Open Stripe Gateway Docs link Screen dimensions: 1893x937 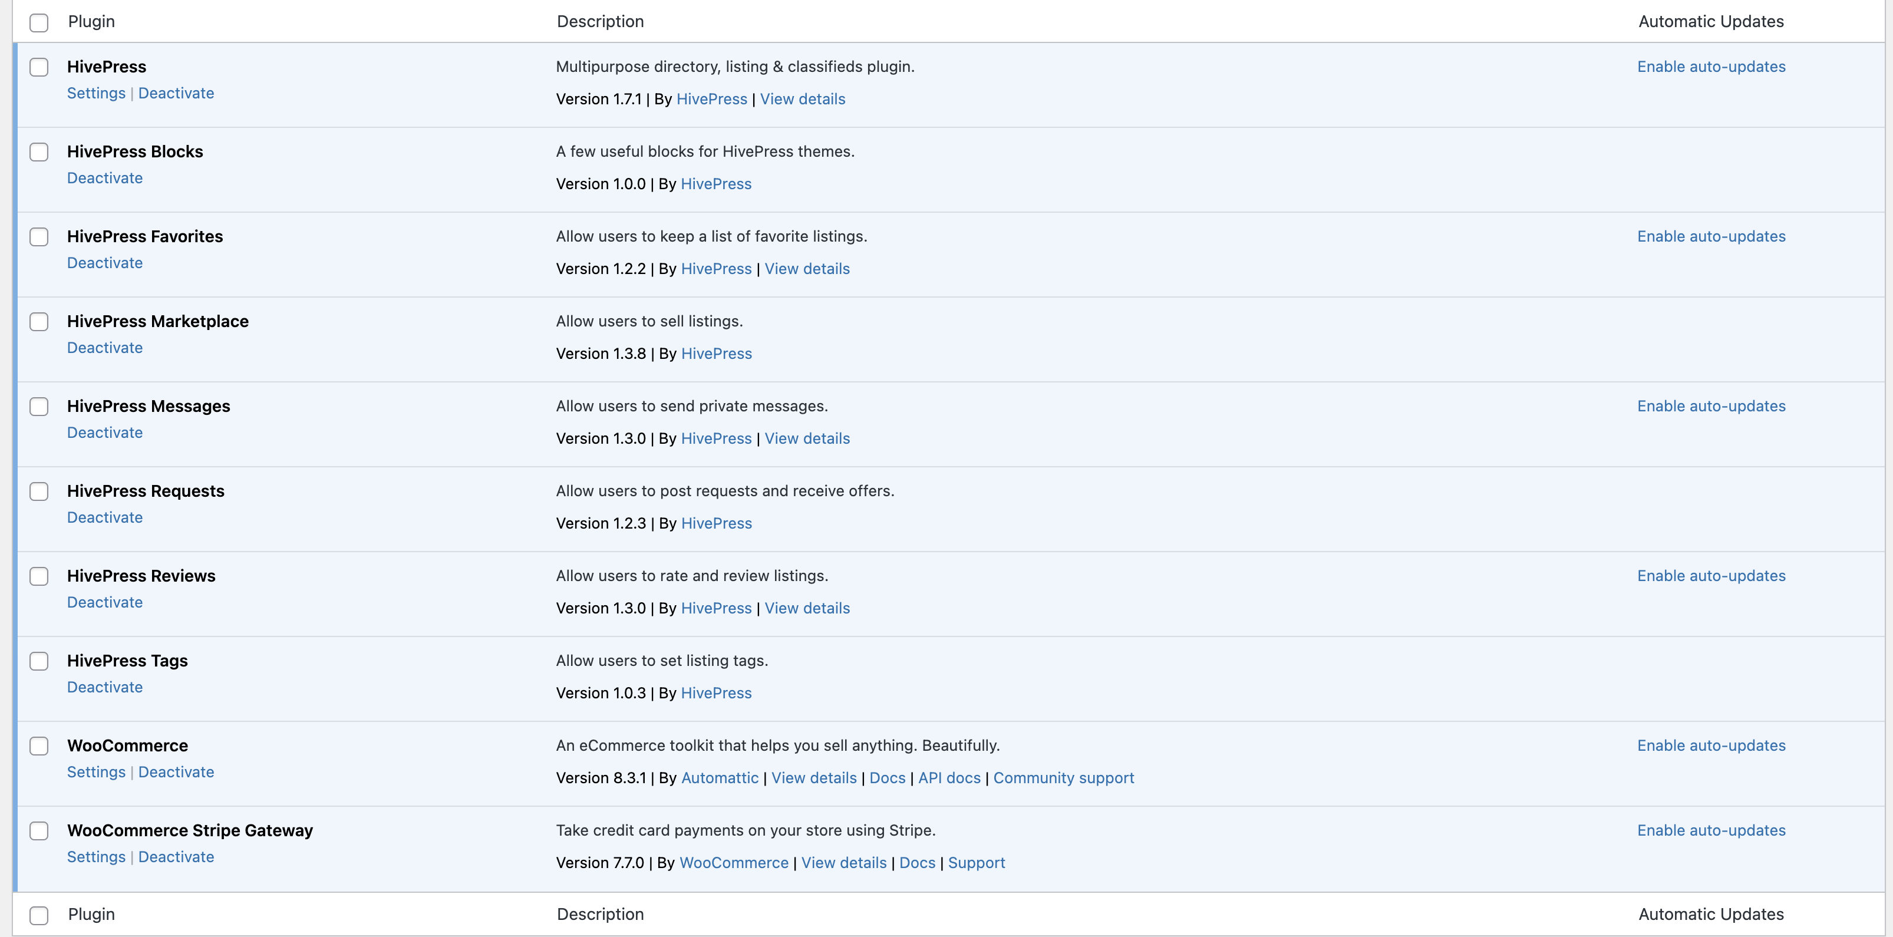point(917,863)
